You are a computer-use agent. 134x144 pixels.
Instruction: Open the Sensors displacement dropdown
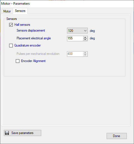click(77, 31)
